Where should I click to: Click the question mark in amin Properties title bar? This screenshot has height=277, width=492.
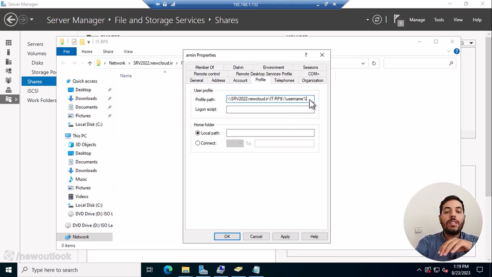tap(306, 55)
